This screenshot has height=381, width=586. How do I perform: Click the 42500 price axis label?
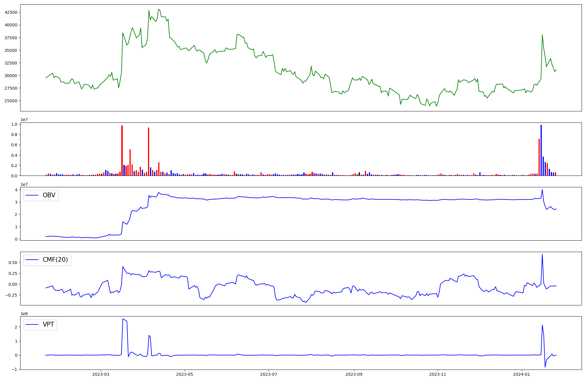[11, 12]
